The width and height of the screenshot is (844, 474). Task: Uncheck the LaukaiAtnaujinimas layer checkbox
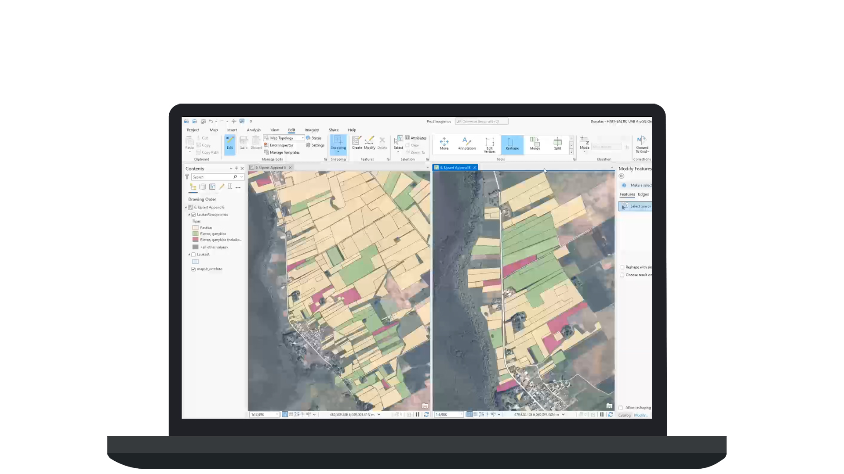click(193, 215)
